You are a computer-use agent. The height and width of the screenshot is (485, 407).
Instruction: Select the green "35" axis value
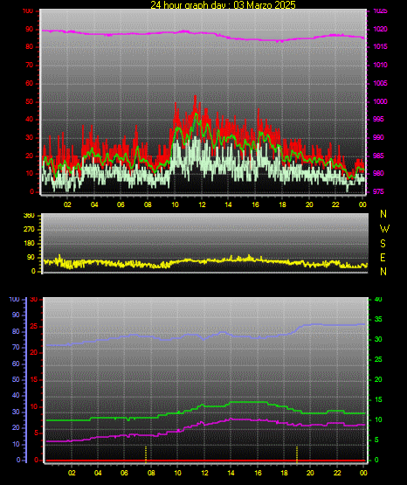point(378,319)
